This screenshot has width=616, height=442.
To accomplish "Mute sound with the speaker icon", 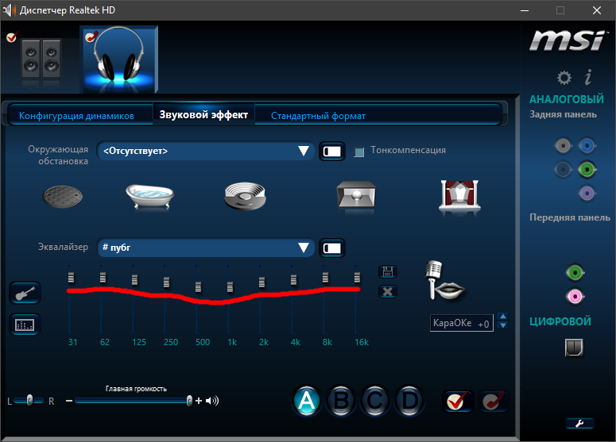I will coord(212,401).
